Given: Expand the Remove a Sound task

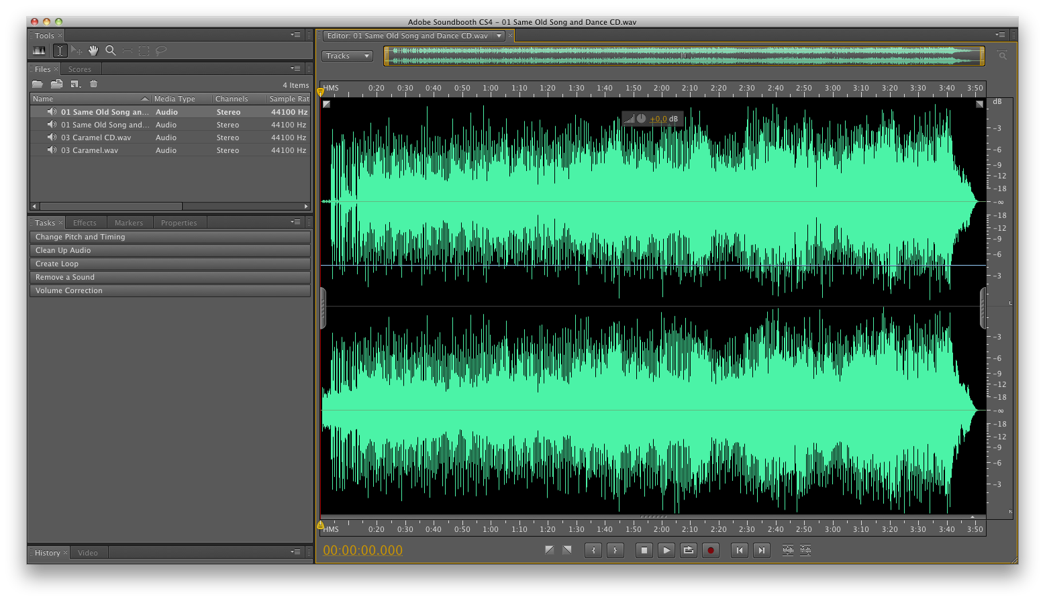Looking at the screenshot, I should point(170,277).
